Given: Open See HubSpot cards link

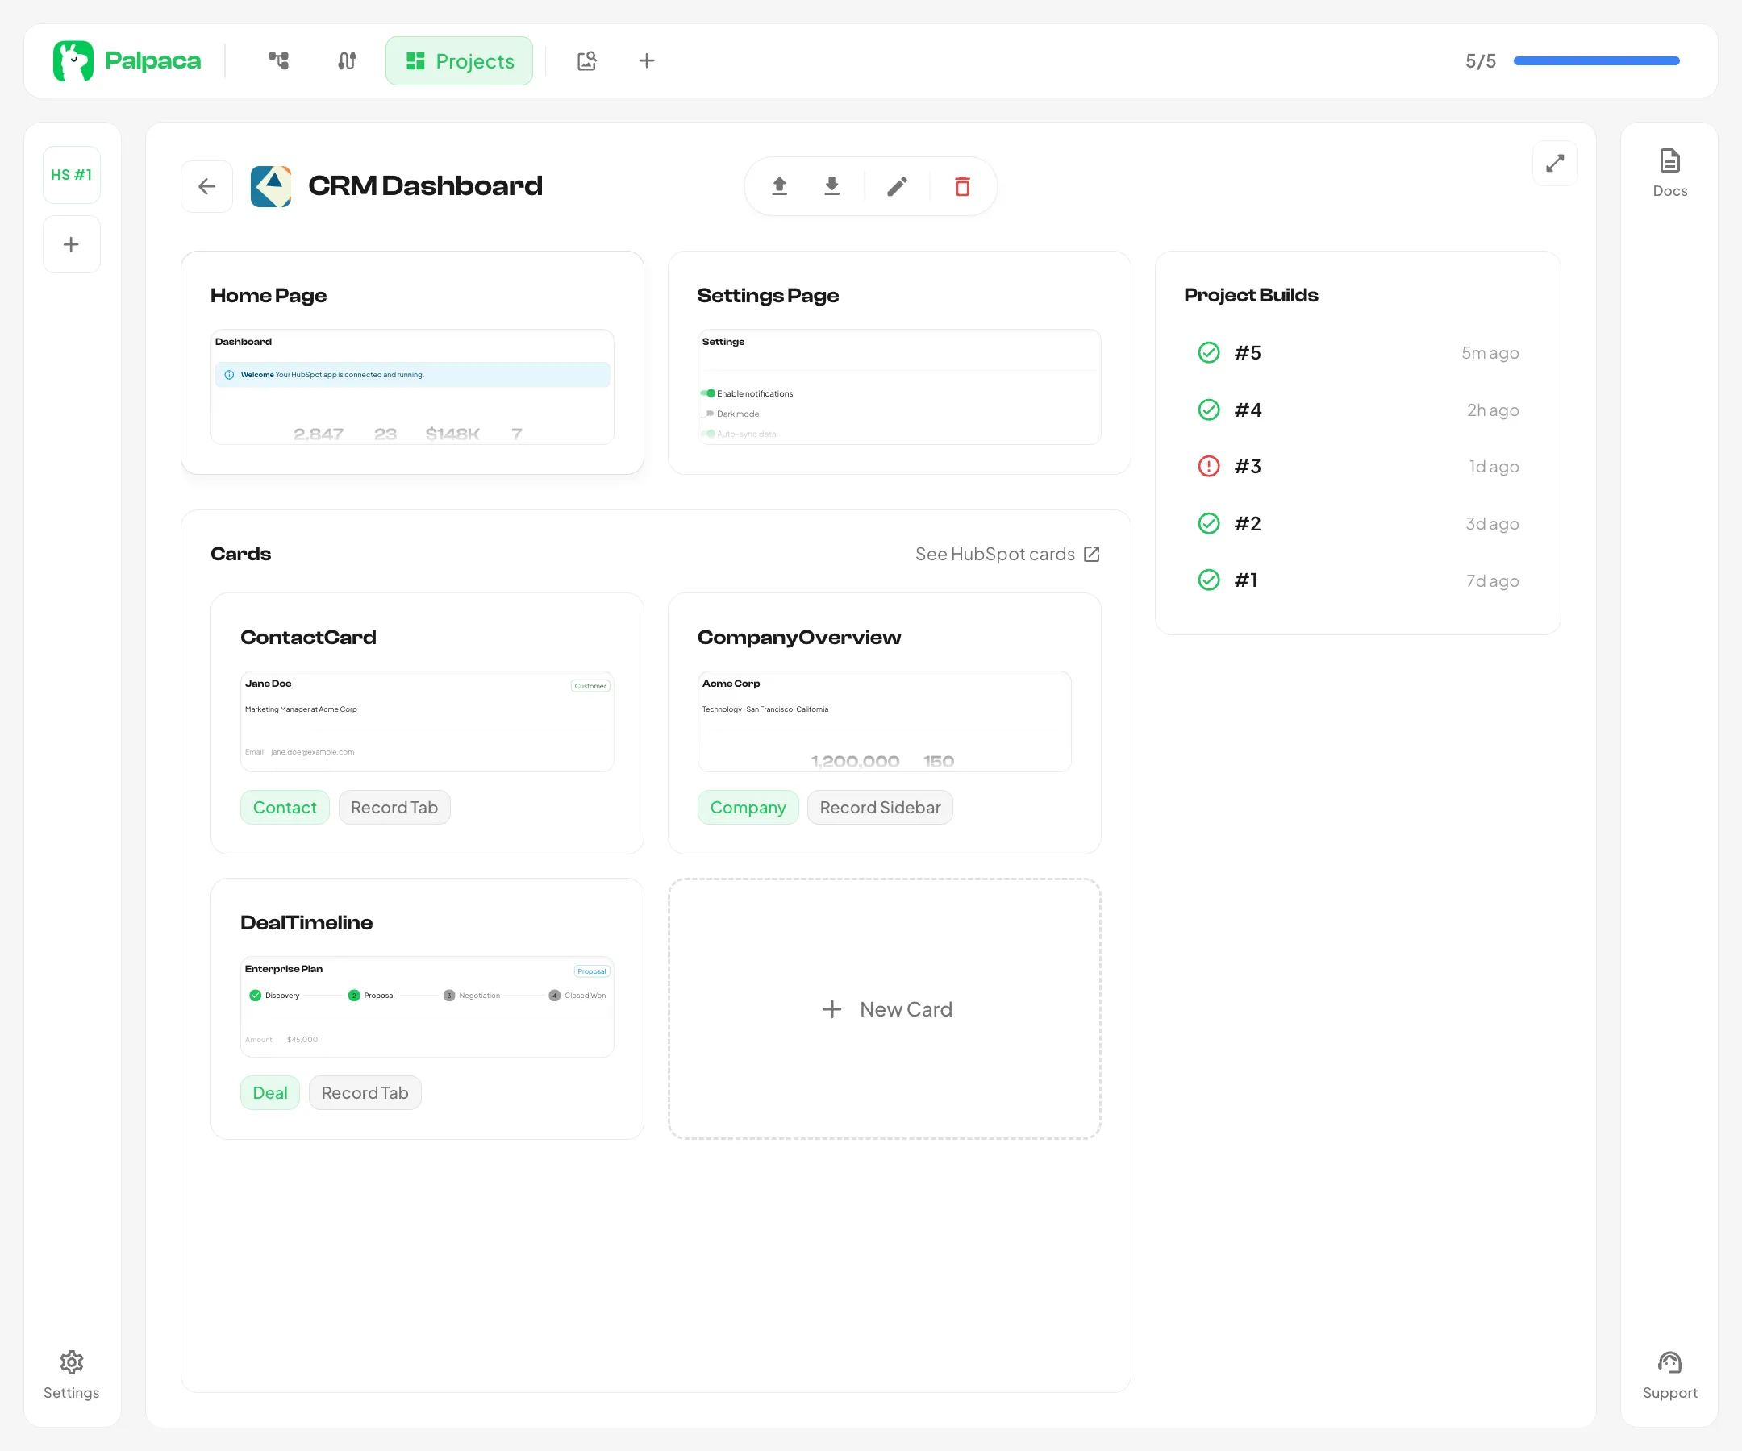Looking at the screenshot, I should click(x=1007, y=554).
